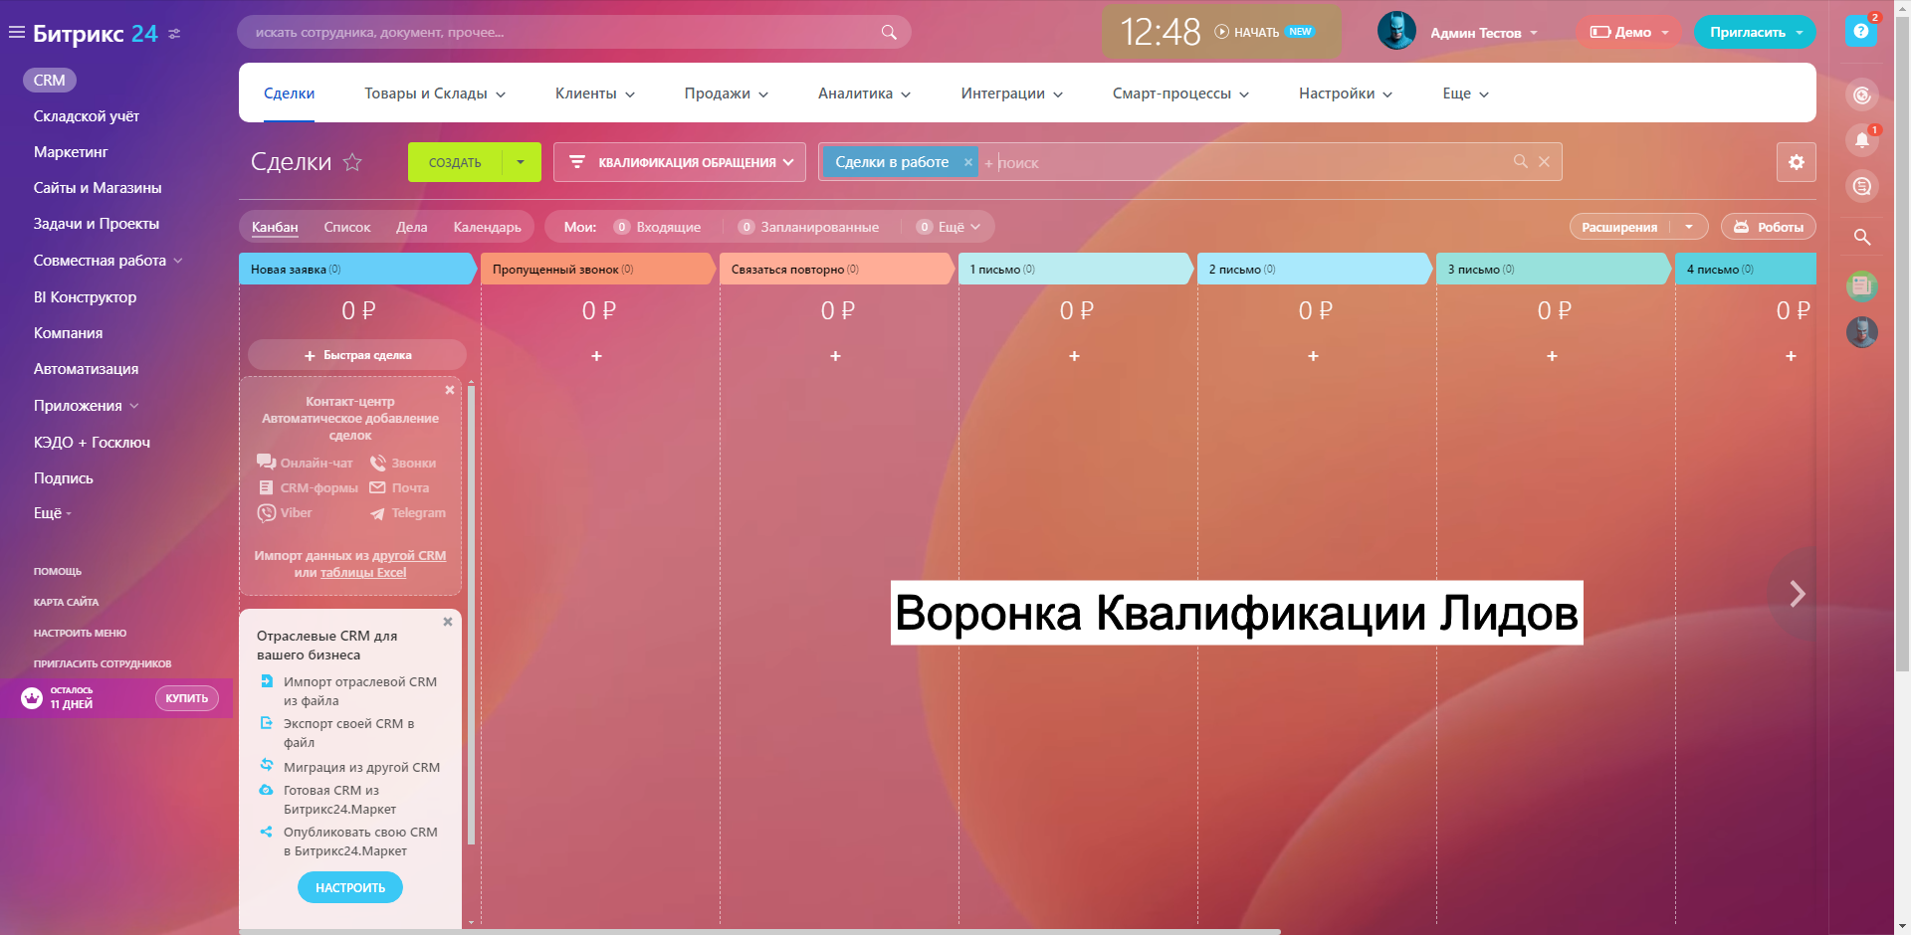Expand the Настройки menu
The image size is (1911, 935).
tap(1346, 93)
